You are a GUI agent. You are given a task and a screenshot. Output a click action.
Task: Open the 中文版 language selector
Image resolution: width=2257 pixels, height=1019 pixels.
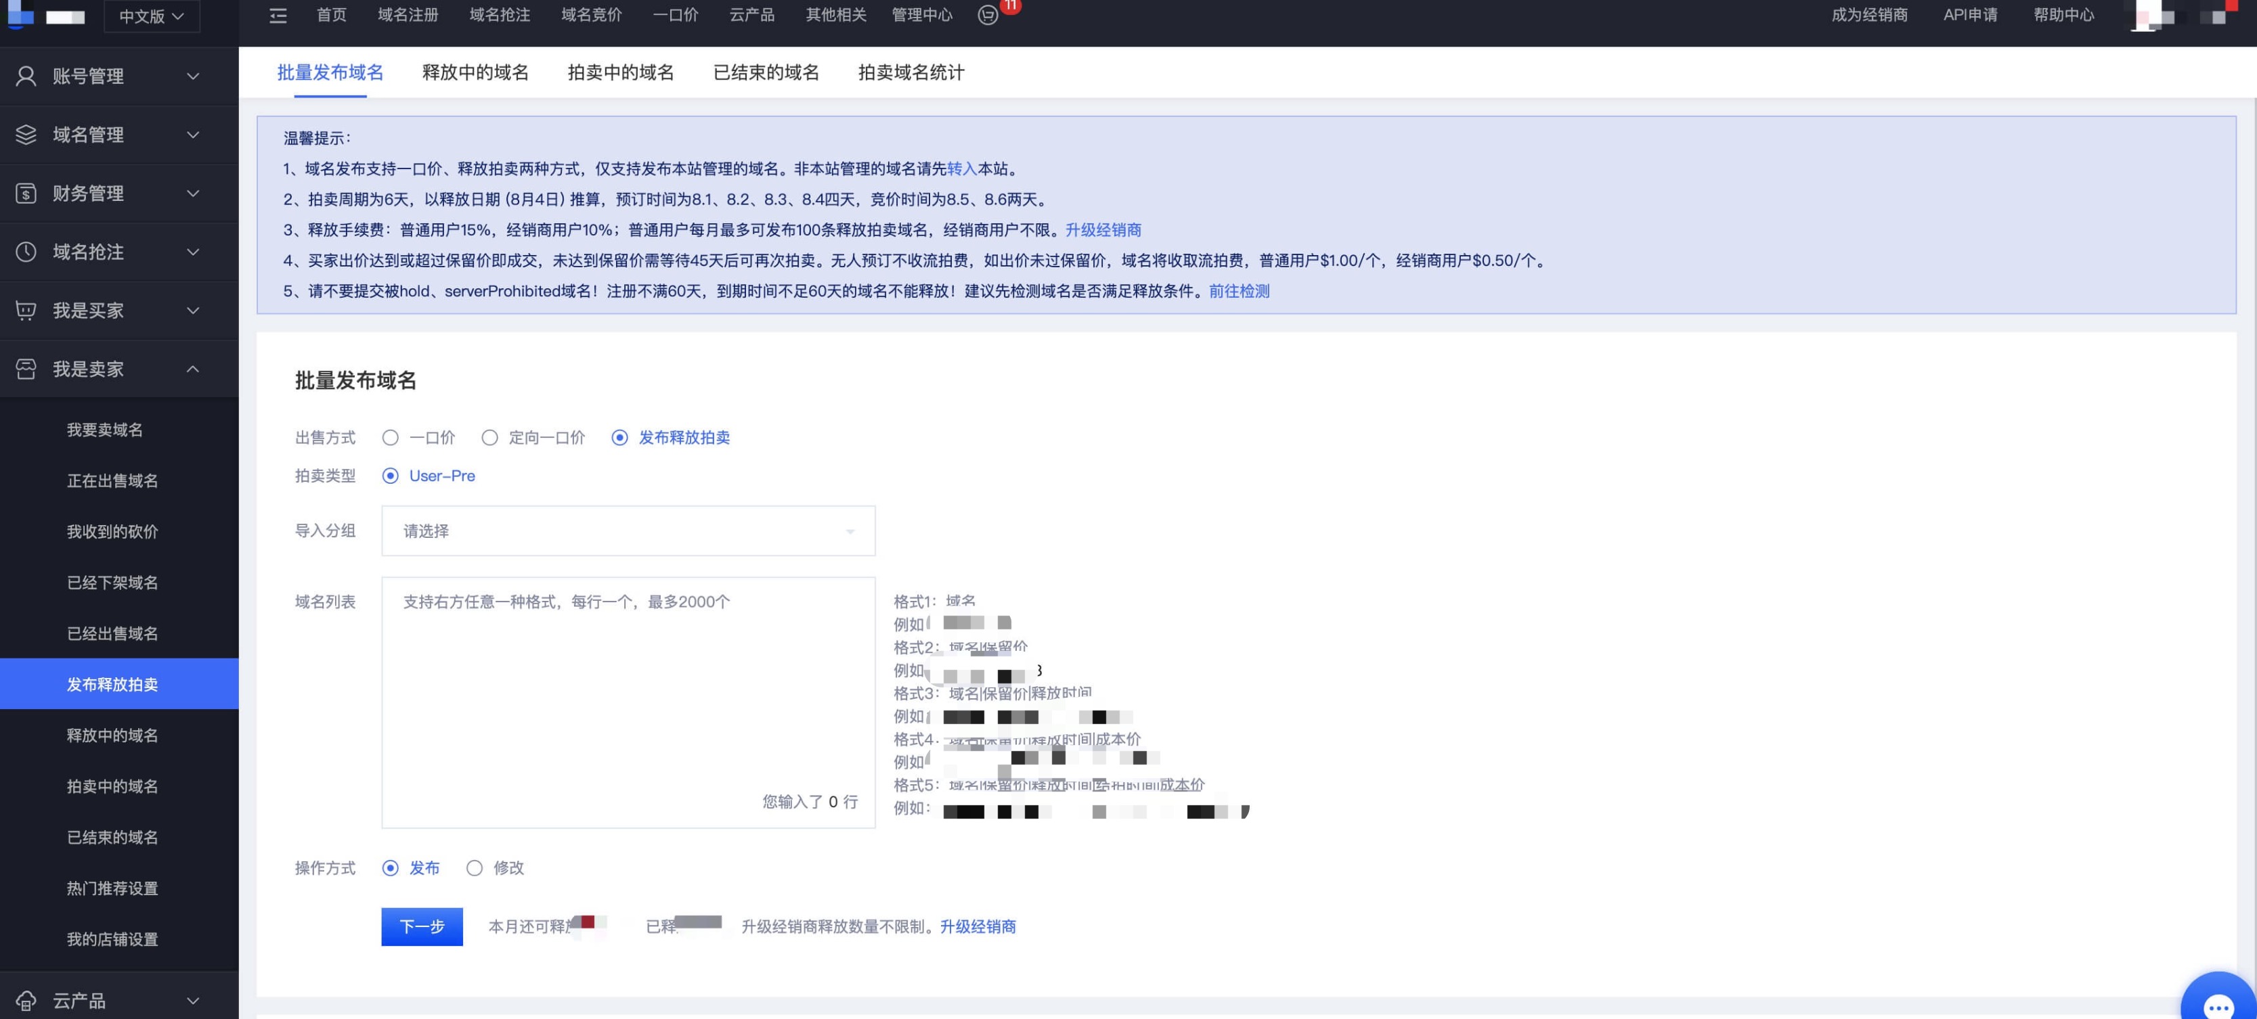(x=152, y=16)
